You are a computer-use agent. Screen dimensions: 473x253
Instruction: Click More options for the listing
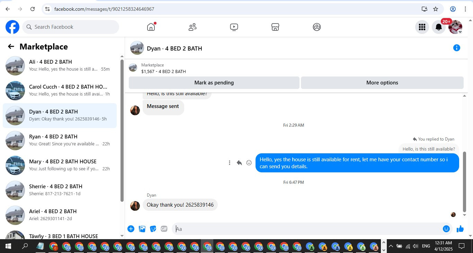382,83
